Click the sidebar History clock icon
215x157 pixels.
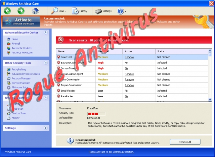[8, 118]
